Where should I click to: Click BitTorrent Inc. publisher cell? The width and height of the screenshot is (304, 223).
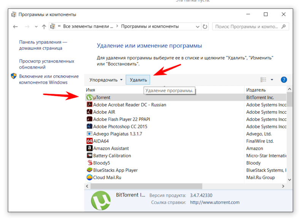coord(260,97)
